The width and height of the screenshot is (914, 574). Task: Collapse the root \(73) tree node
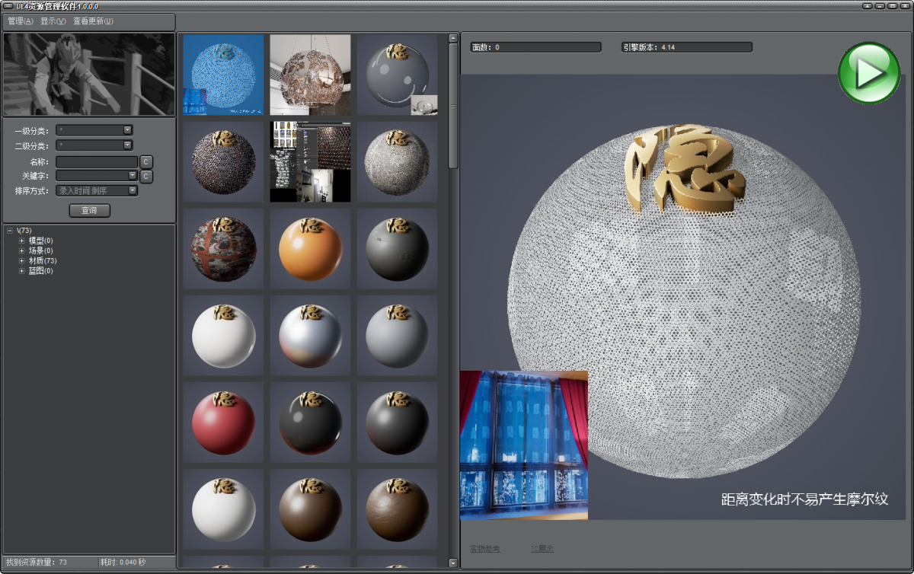coord(9,231)
